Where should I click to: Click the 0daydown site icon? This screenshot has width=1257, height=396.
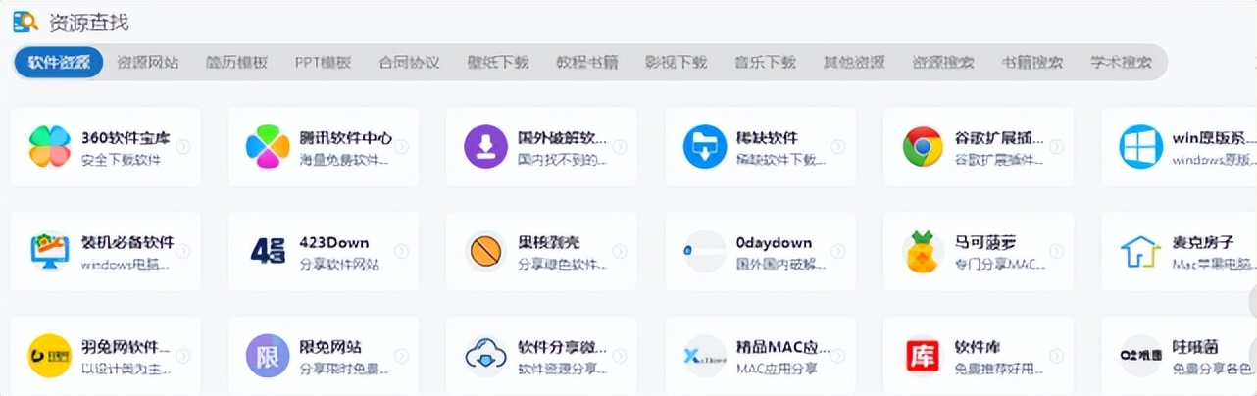click(x=705, y=252)
